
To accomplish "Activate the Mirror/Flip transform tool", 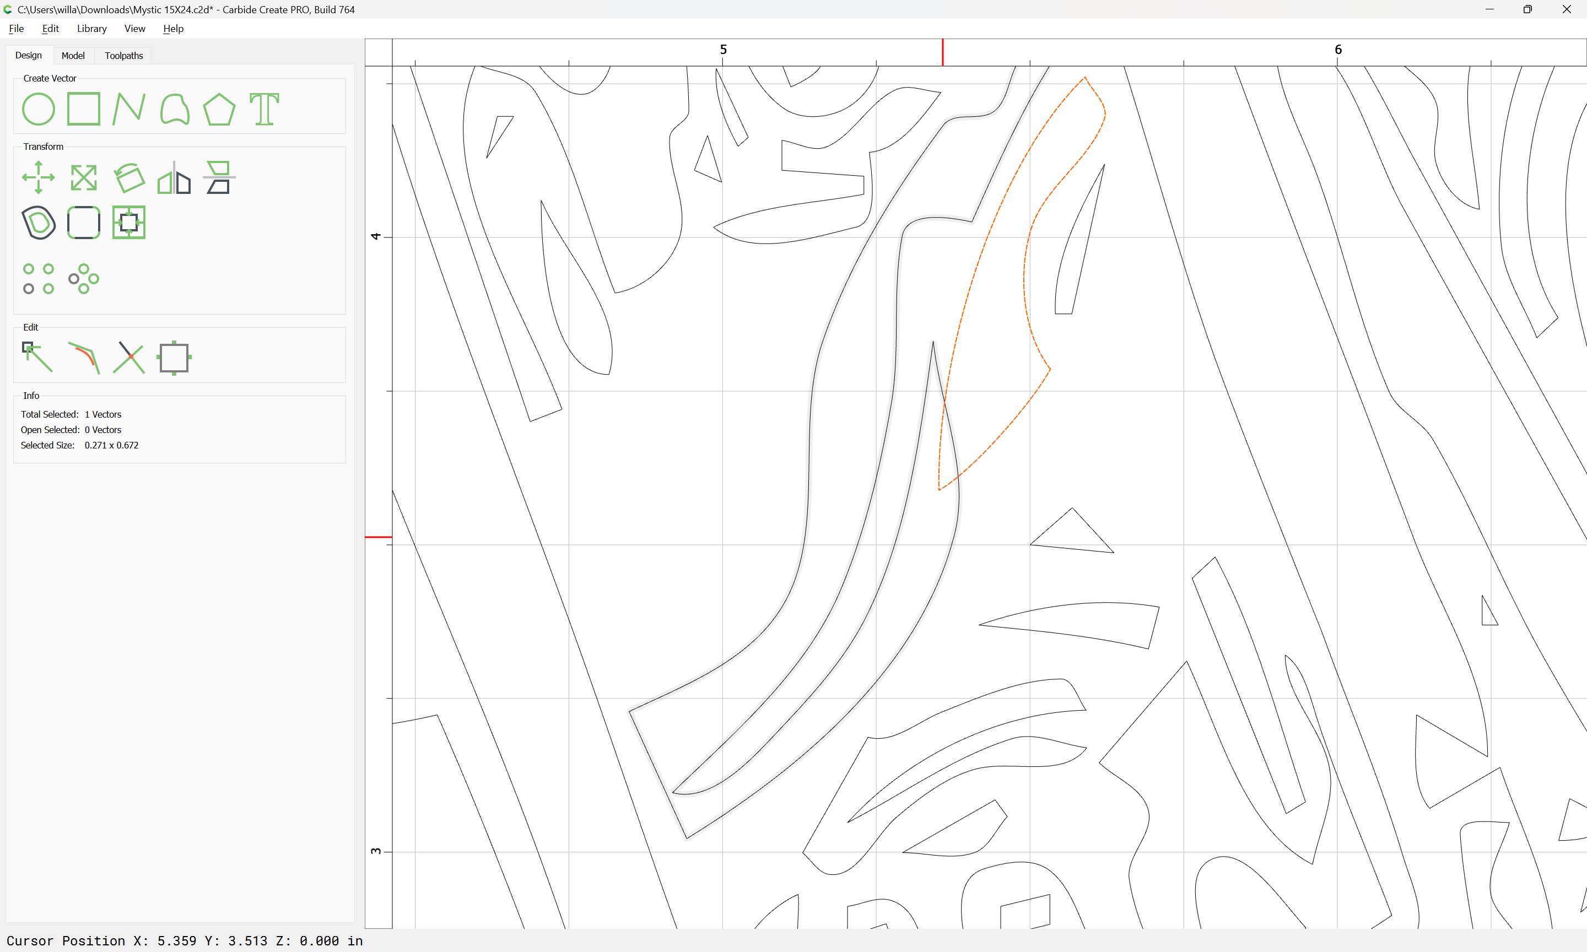I will click(174, 178).
